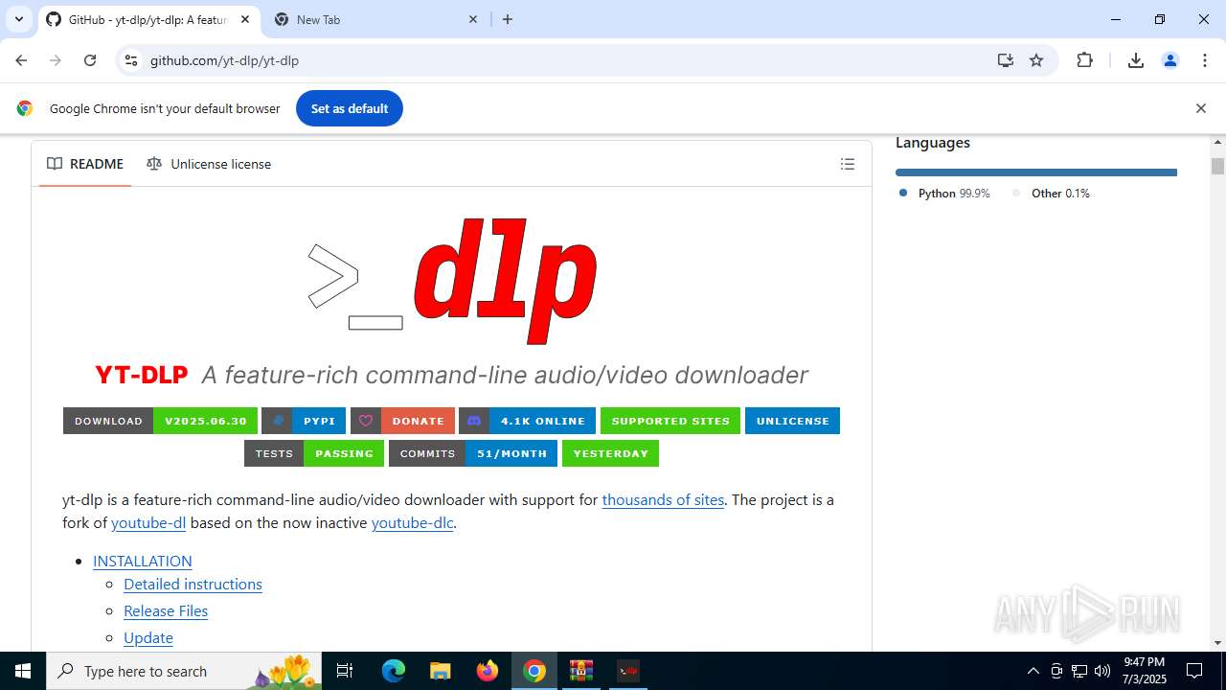Select the GitHub yt-dlp browser tab
Image resolution: width=1226 pixels, height=690 pixels.
click(149, 19)
